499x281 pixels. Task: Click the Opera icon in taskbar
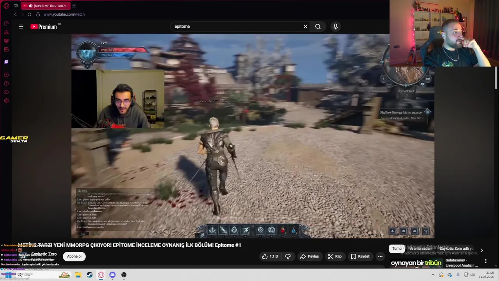(101, 275)
